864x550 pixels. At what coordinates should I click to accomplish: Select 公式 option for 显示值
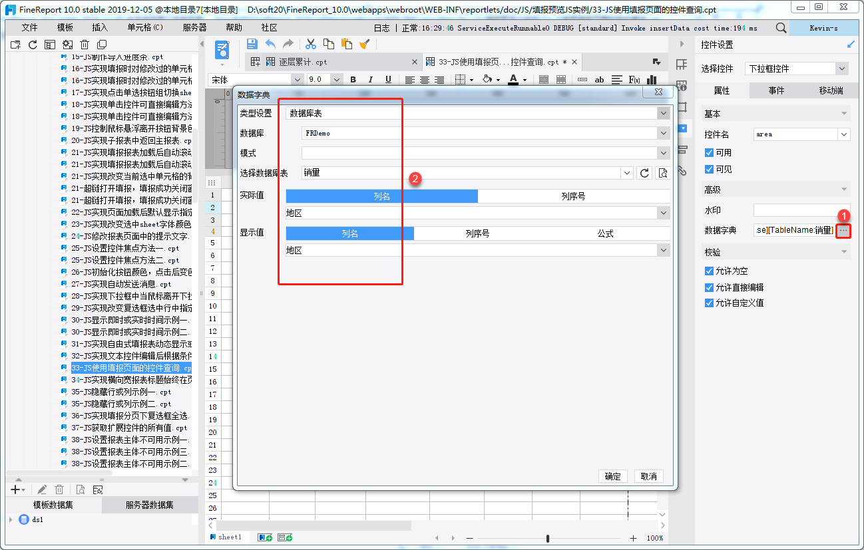[x=606, y=233]
